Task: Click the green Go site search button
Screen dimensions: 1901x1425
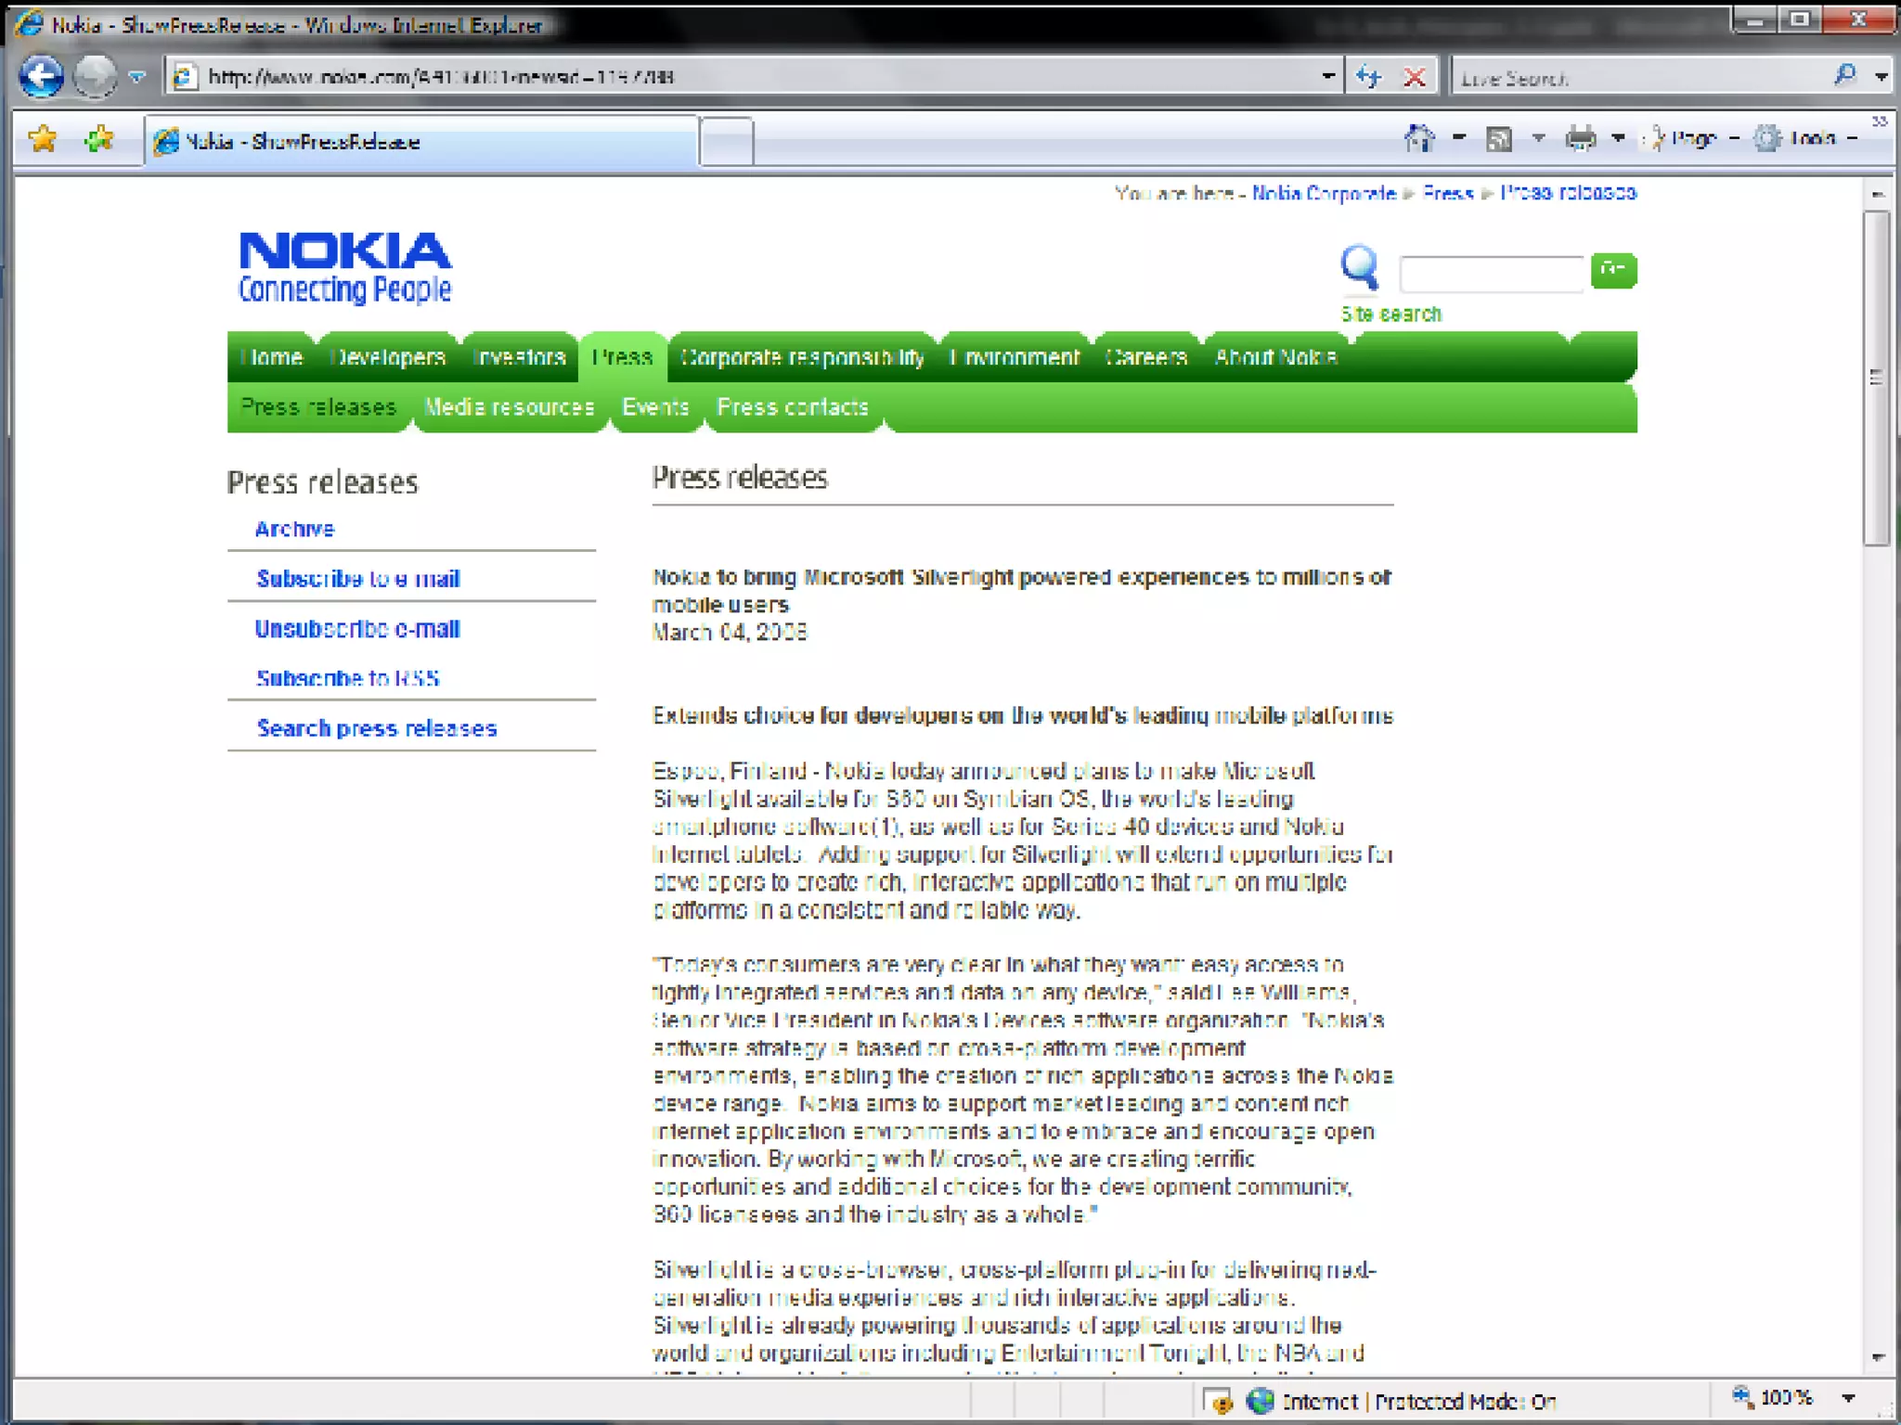Action: [1613, 270]
